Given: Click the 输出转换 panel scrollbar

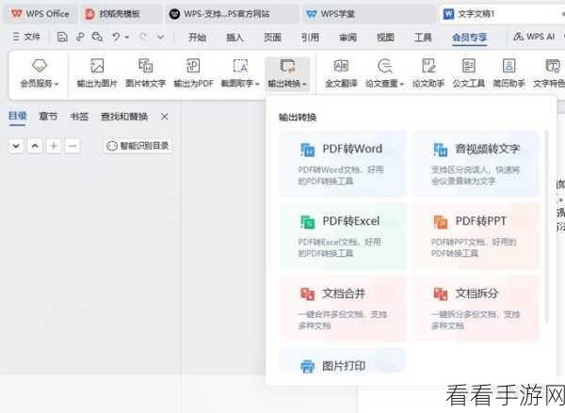Looking at the screenshot, I should pyautogui.click(x=547, y=227).
